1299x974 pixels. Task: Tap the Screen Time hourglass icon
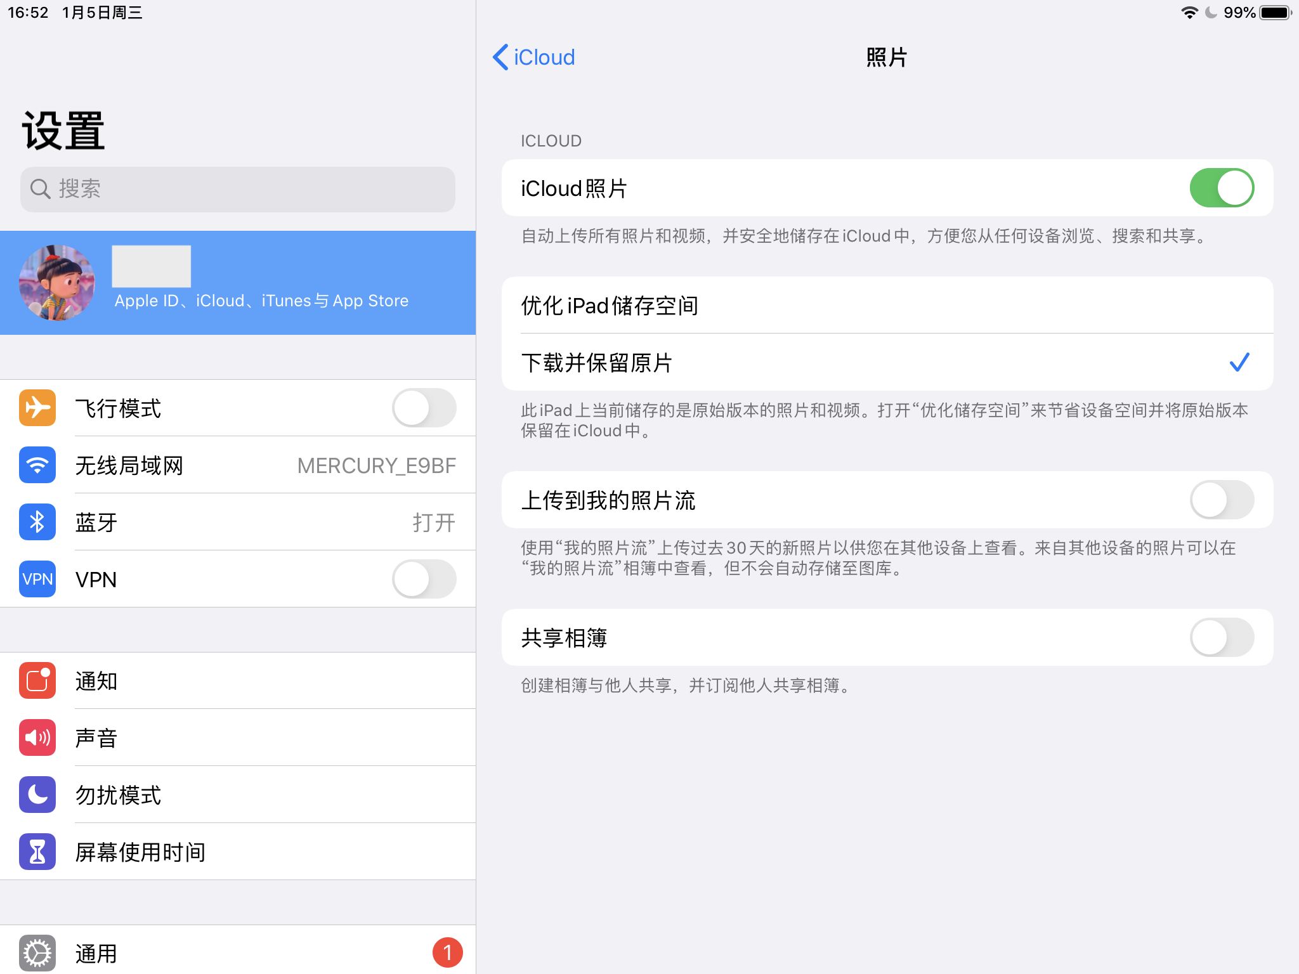pos(37,852)
